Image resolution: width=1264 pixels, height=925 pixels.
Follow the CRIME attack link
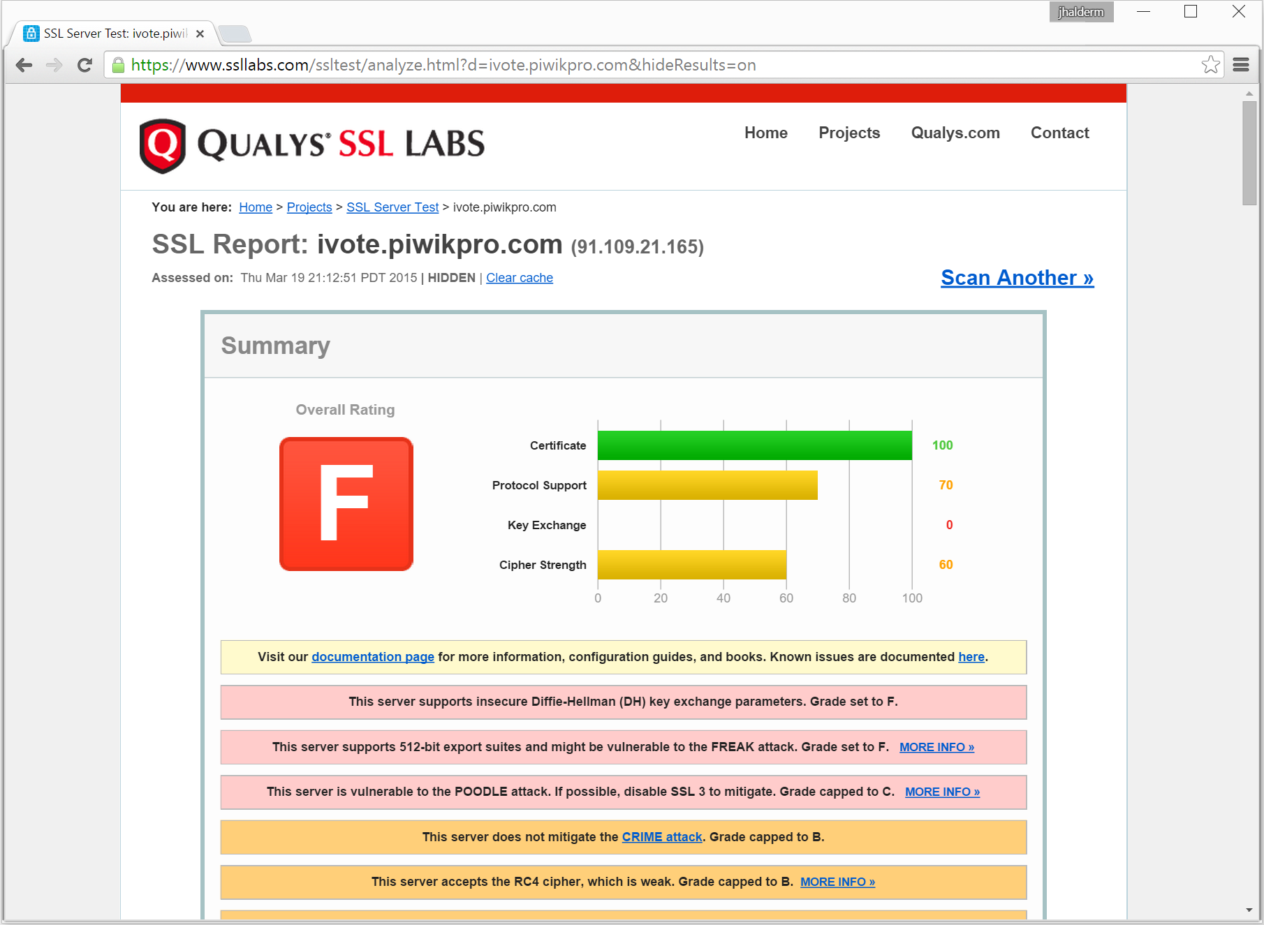[662, 837]
